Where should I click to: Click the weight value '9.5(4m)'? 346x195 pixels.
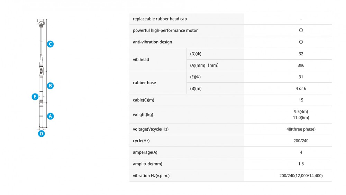(301, 112)
